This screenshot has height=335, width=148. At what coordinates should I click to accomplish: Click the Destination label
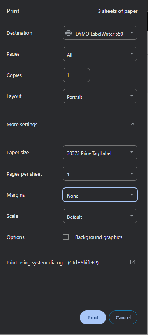tap(19, 33)
